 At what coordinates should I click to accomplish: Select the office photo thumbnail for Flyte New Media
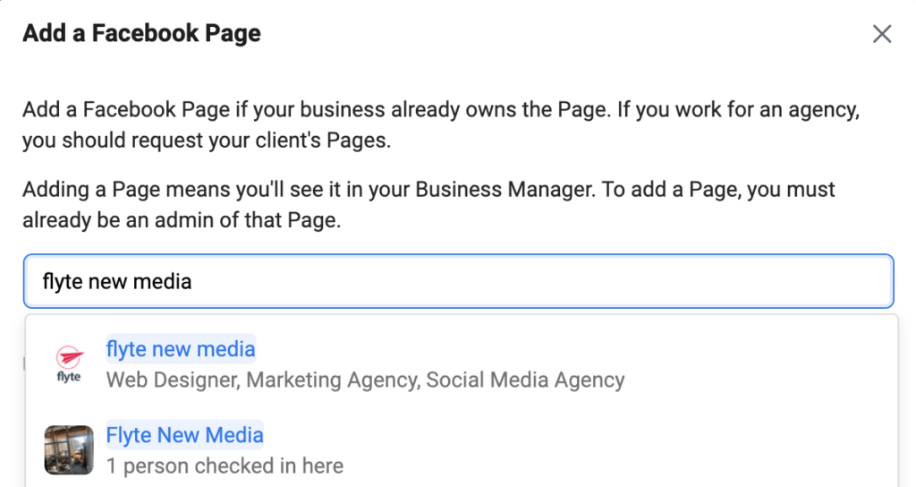pos(69,449)
